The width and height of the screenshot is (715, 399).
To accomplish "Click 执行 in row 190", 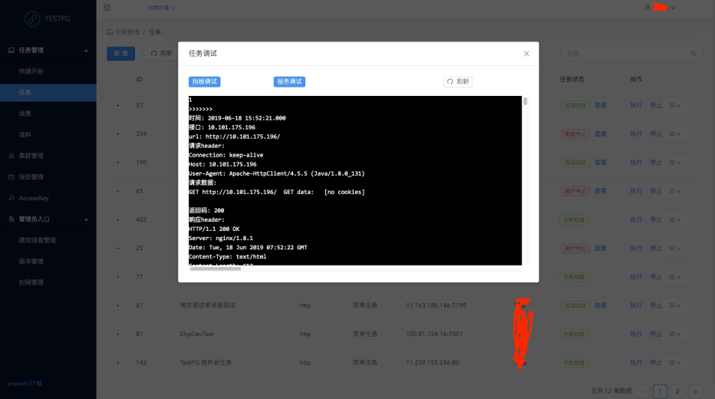I will pyautogui.click(x=636, y=163).
